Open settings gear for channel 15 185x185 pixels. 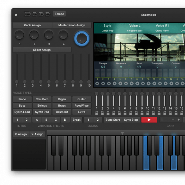point(177,83)
